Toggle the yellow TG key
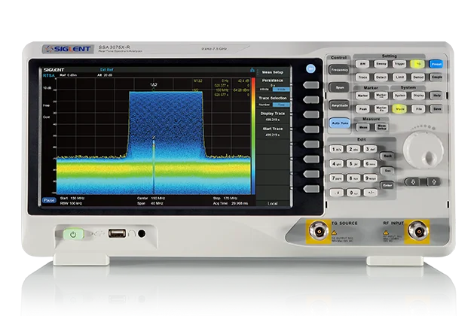 (x=417, y=64)
